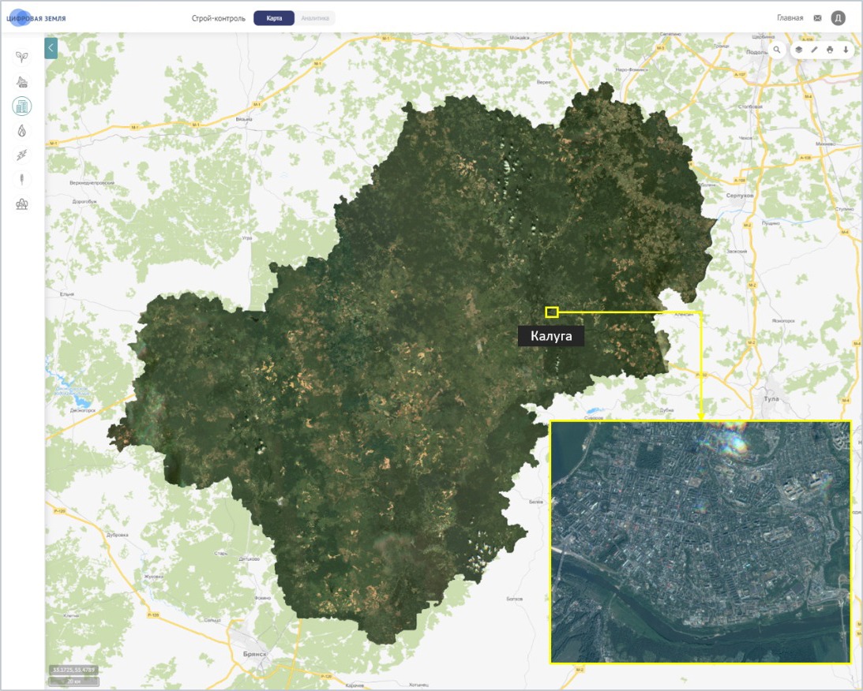This screenshot has width=863, height=691.
Task: Click the Калуга satellite inset image
Action: 700,542
